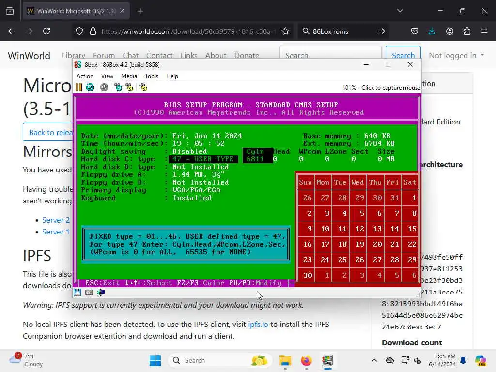Click the Cyln value 6811
Screen dimensions: 496x372
point(255,159)
